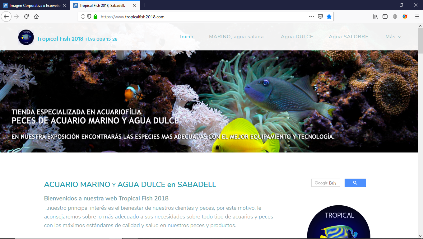
Task: Focus the Google search box
Action: 326,183
